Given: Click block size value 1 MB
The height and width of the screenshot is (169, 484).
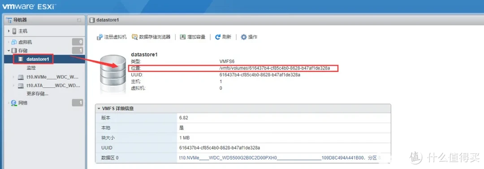Looking at the screenshot, I should (x=185, y=138).
